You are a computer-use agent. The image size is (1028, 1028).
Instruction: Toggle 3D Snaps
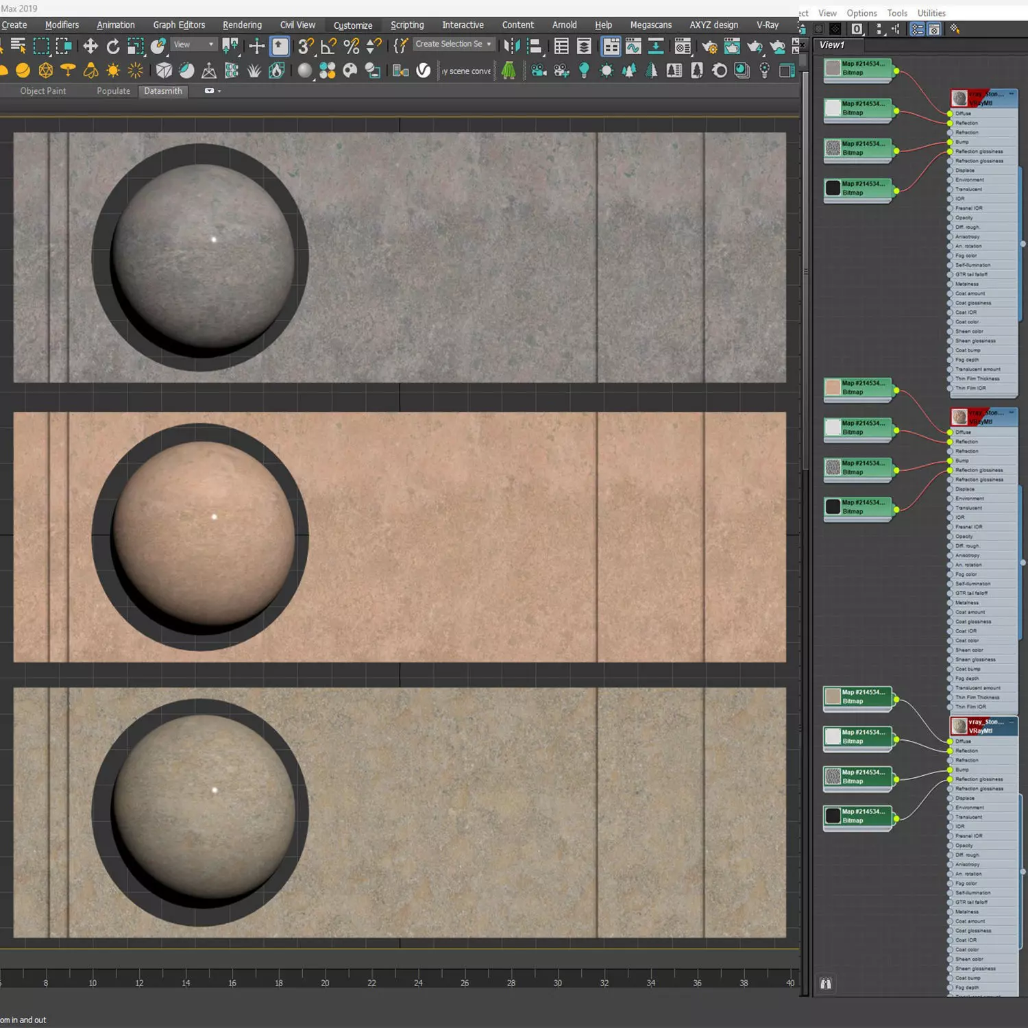(x=306, y=47)
